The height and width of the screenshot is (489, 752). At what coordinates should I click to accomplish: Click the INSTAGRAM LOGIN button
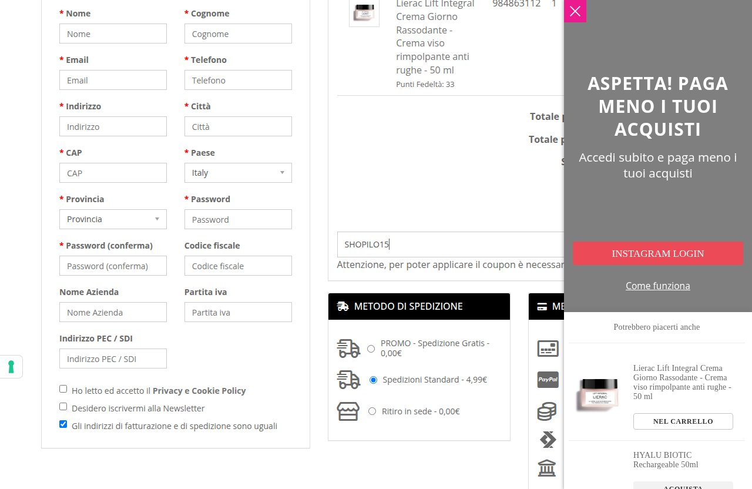tap(658, 253)
